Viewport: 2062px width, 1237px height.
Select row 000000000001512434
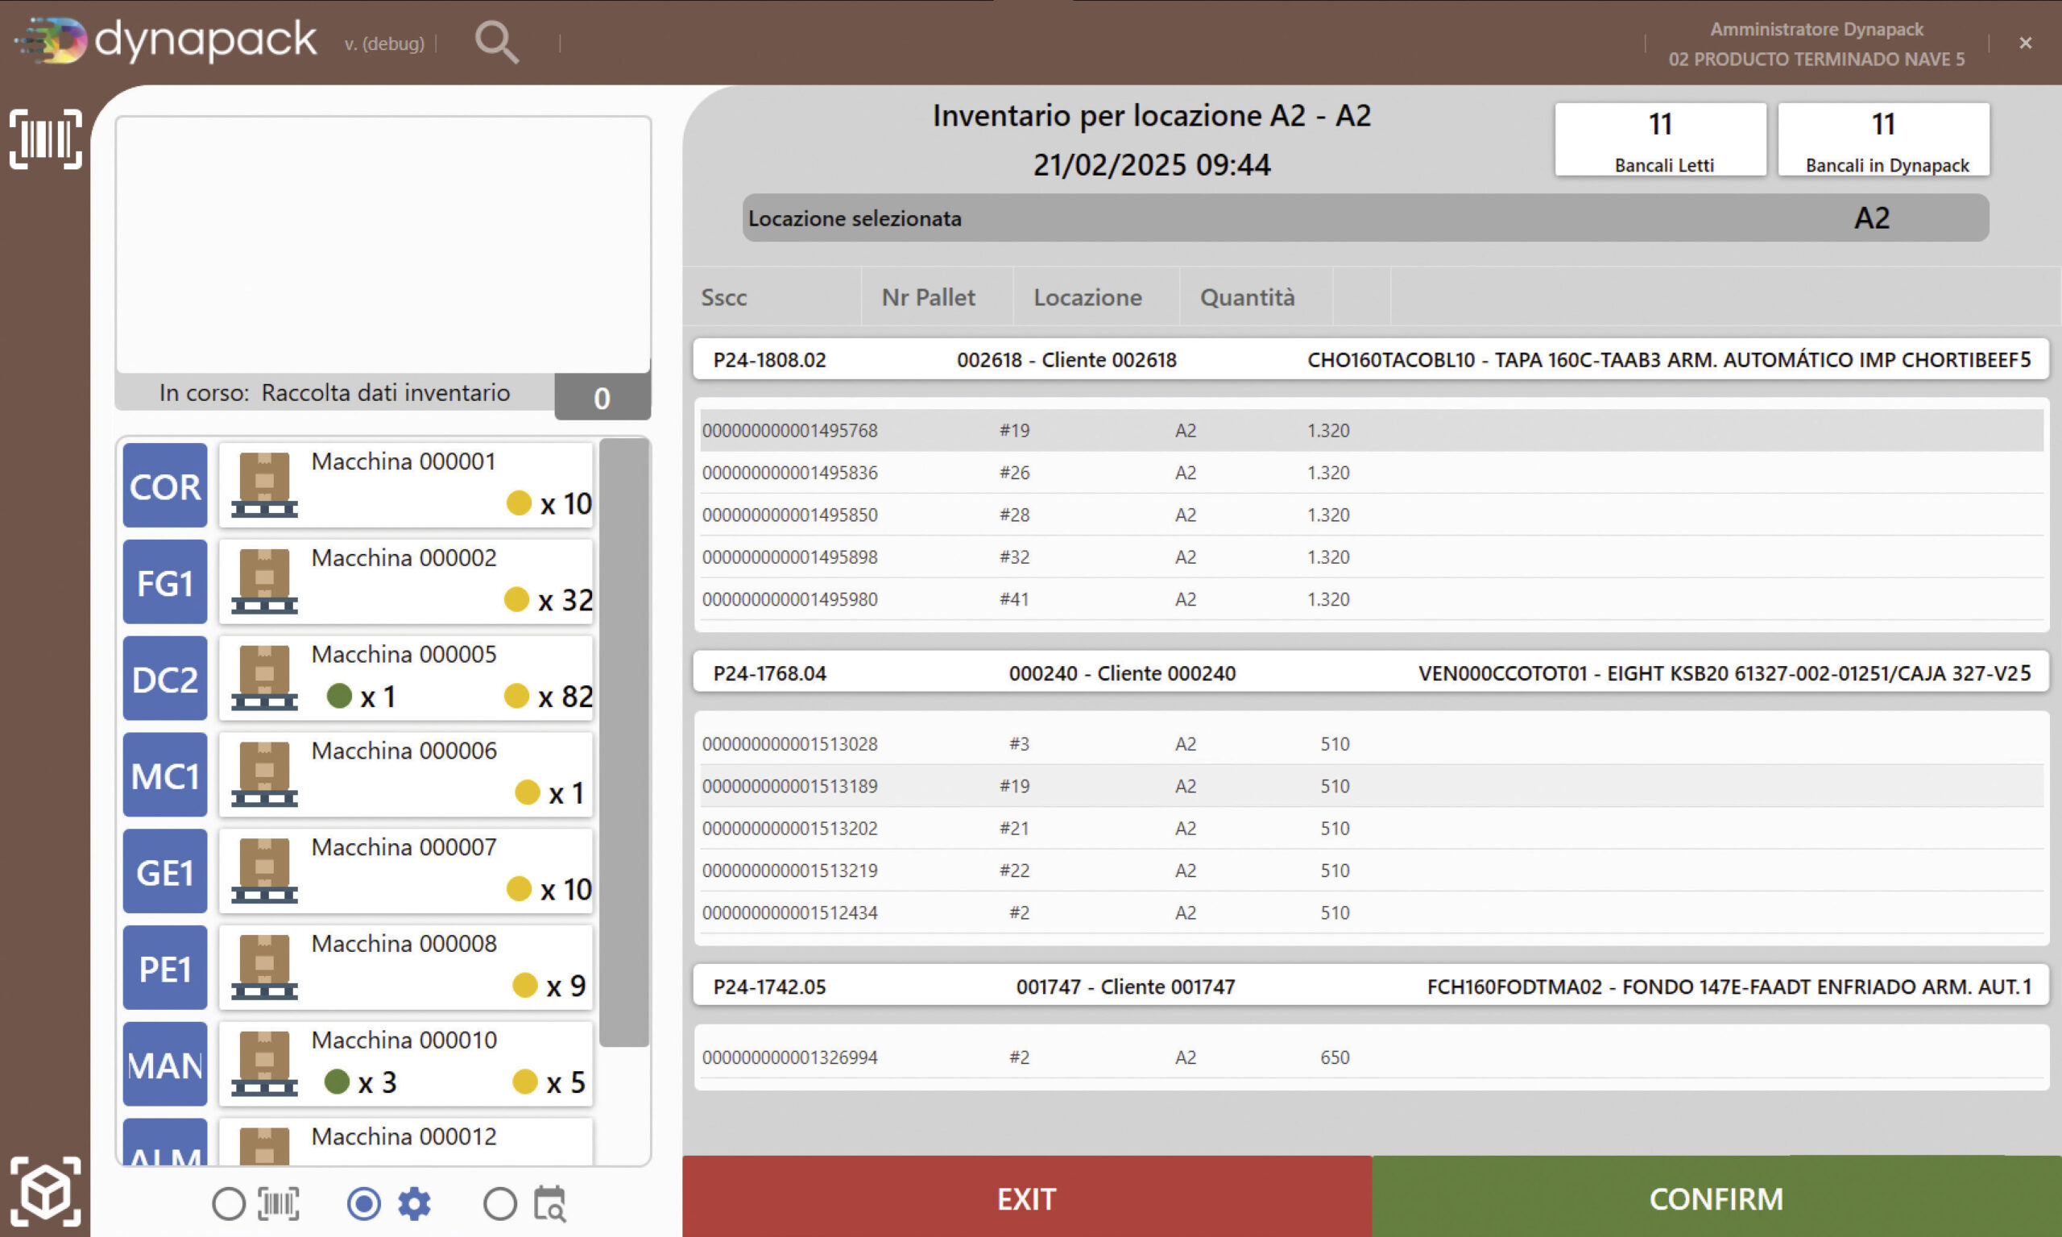pos(1371,912)
